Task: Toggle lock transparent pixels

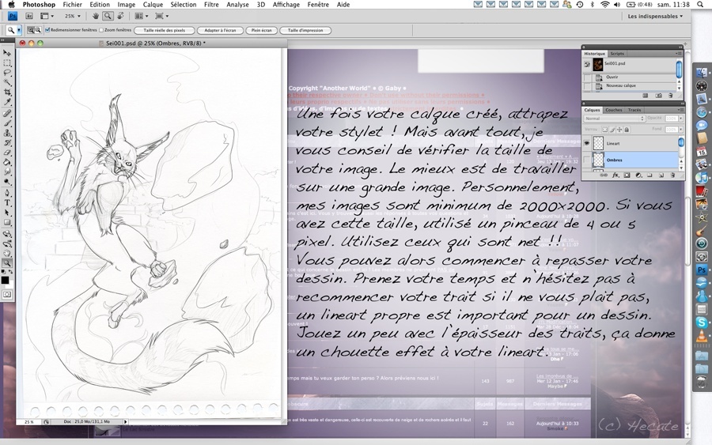Action: point(605,130)
